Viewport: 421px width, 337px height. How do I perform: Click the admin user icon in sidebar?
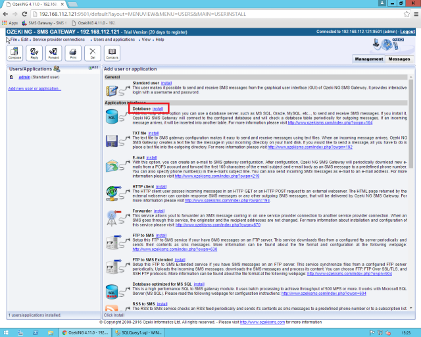(x=11, y=77)
